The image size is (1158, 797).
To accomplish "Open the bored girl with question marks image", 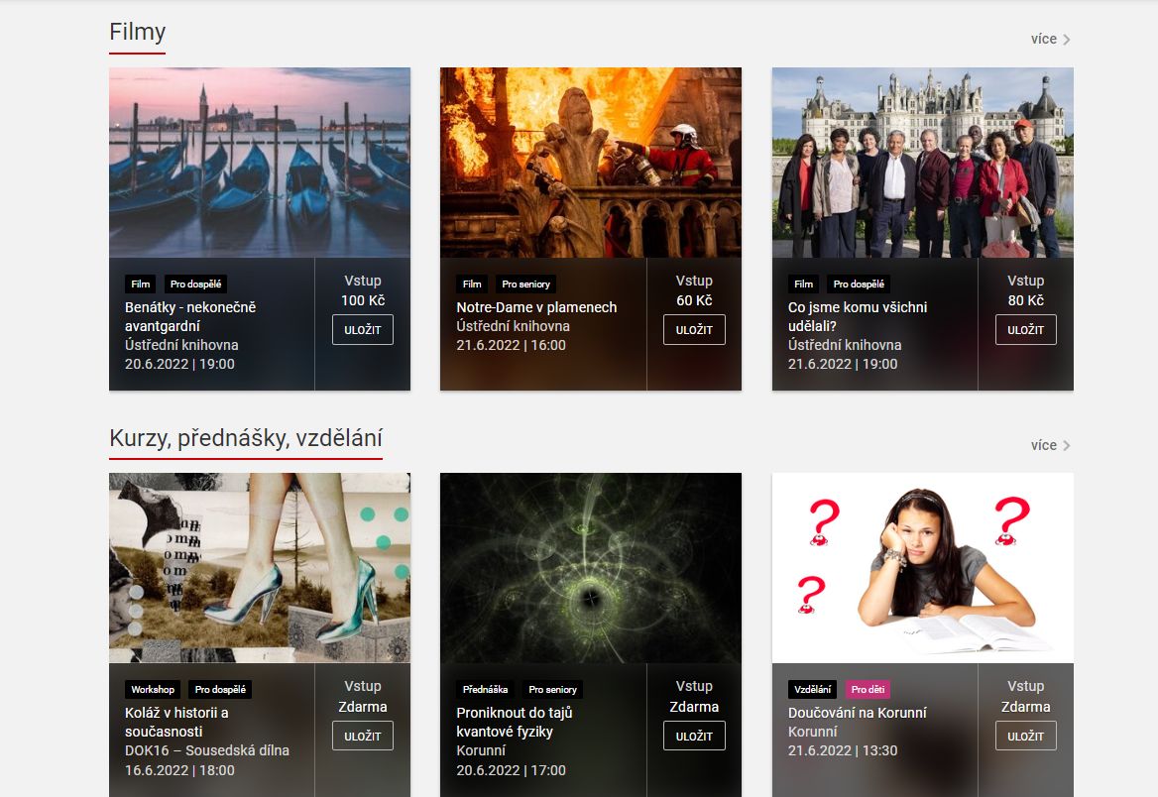I will click(x=922, y=568).
